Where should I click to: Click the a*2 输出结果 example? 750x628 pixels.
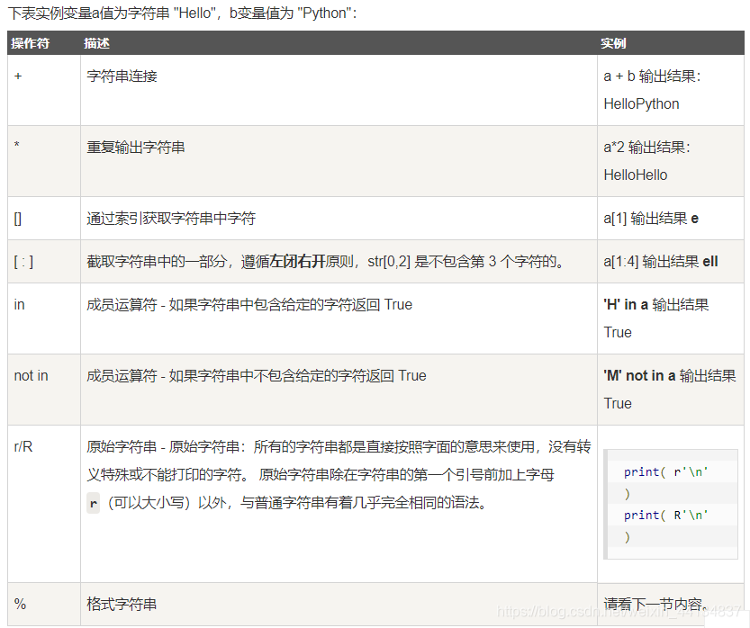tap(646, 148)
